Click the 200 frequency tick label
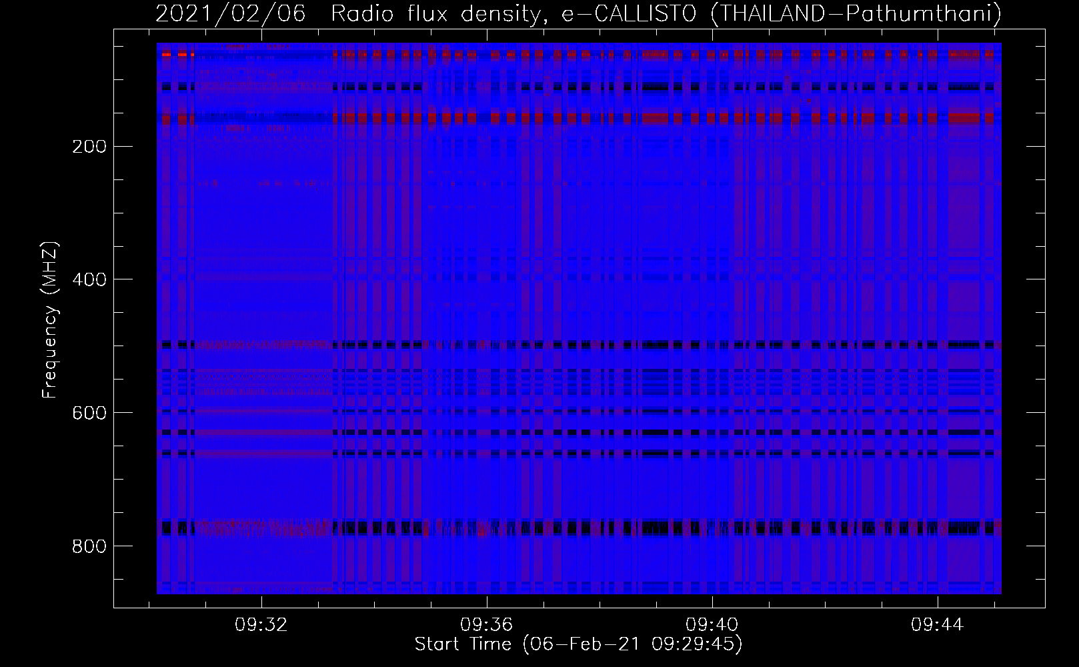The image size is (1079, 667). (89, 146)
